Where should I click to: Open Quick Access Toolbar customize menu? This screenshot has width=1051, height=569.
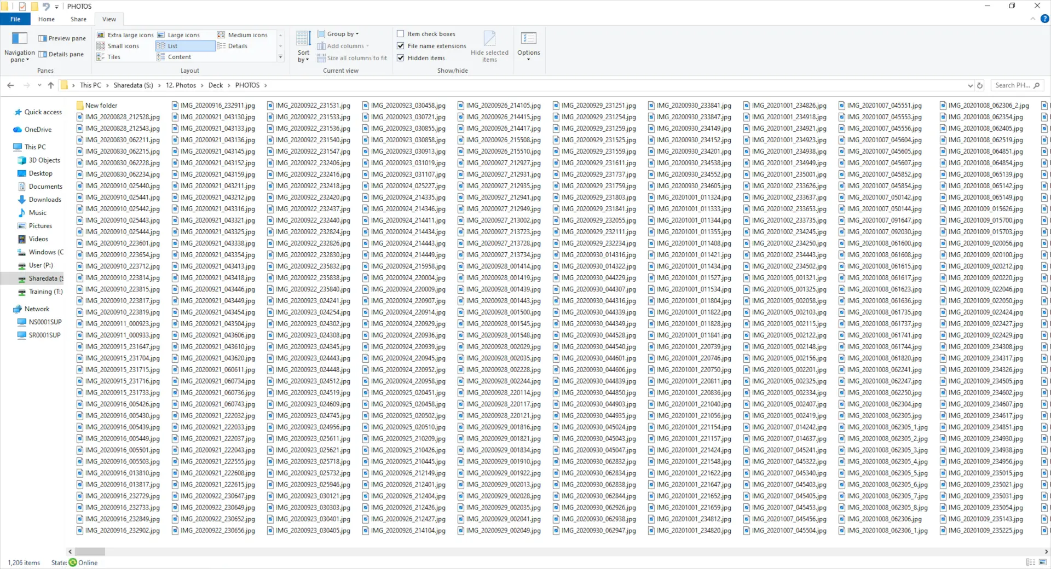point(56,7)
